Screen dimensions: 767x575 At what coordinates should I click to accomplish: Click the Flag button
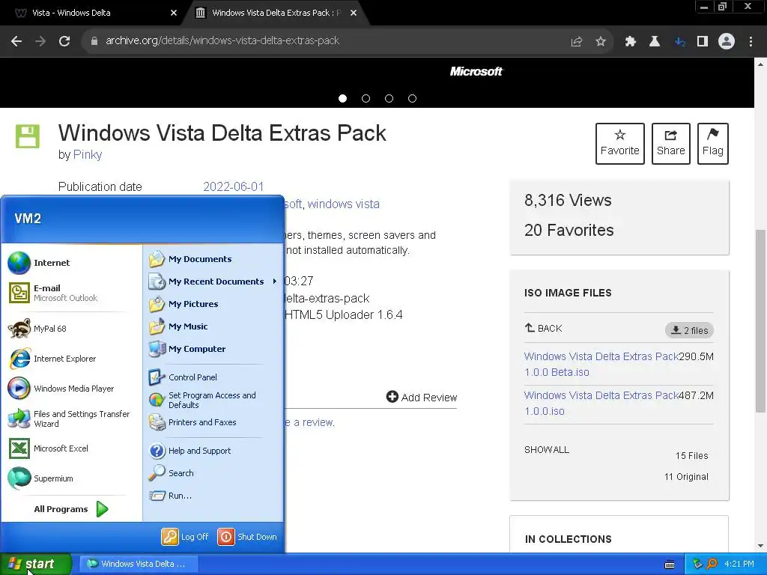click(713, 143)
